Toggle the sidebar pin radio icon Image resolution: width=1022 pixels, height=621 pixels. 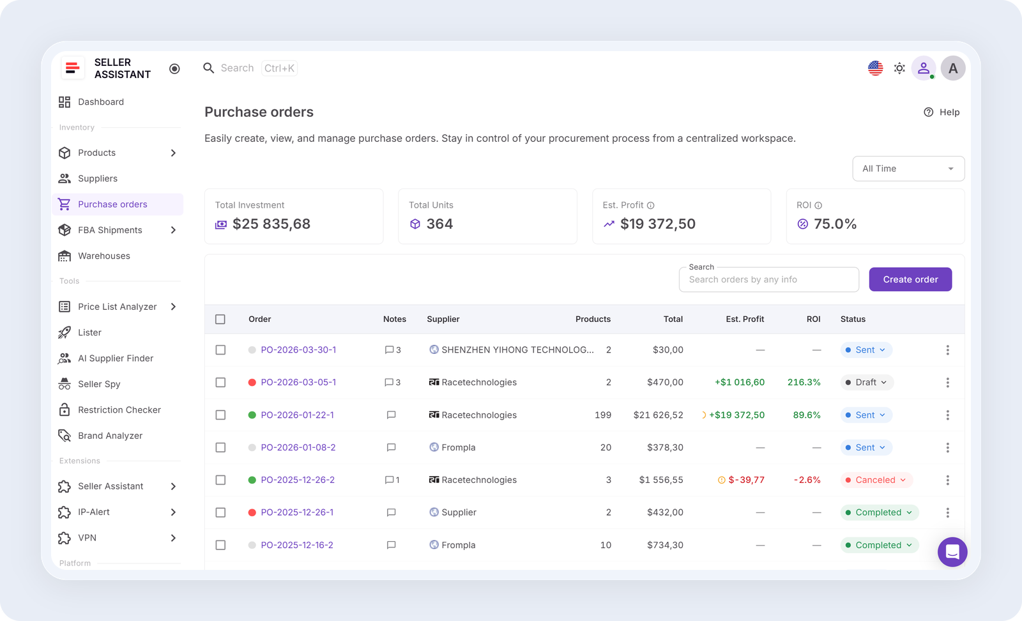tap(174, 68)
